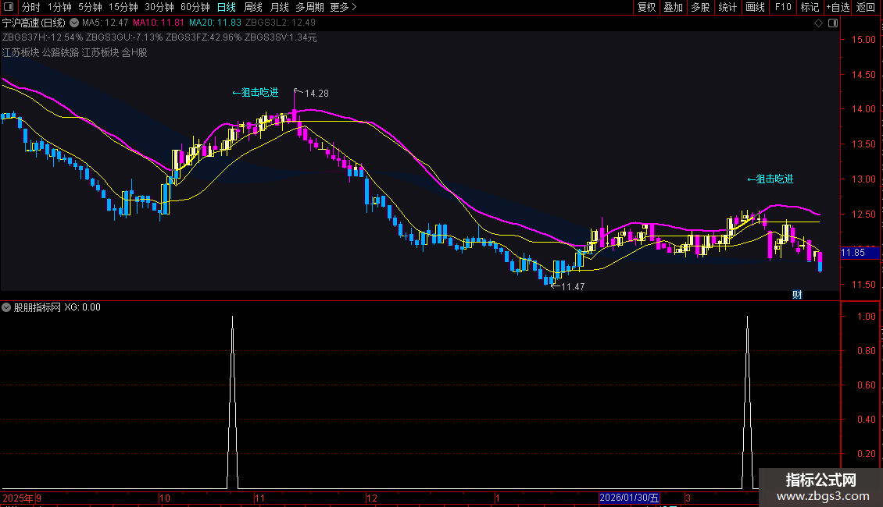This screenshot has height=507, width=883.
Task: Click the 2026/01/30 date marker on timeline
Action: pyautogui.click(x=630, y=498)
